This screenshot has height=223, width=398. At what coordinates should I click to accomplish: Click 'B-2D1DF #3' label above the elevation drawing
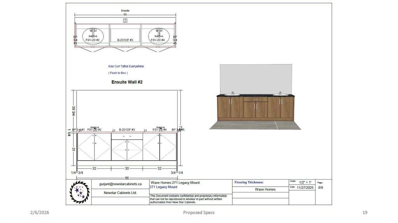[127, 130]
